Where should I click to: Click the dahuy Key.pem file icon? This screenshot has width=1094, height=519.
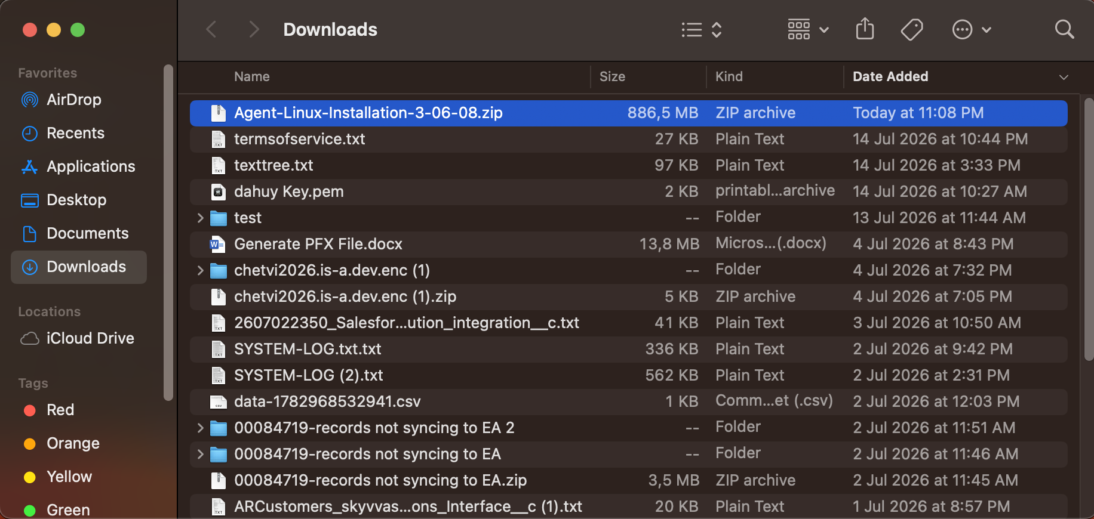(x=219, y=191)
